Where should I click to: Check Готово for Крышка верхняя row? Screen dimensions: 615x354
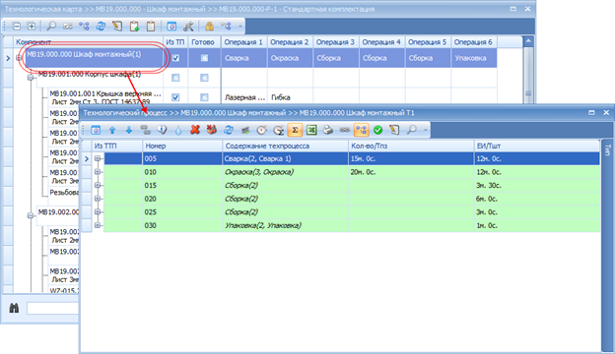coord(204,97)
